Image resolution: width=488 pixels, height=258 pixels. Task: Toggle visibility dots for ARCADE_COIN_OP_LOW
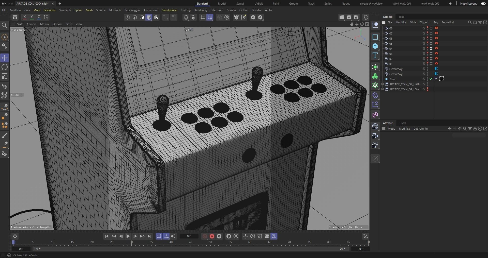pos(428,89)
